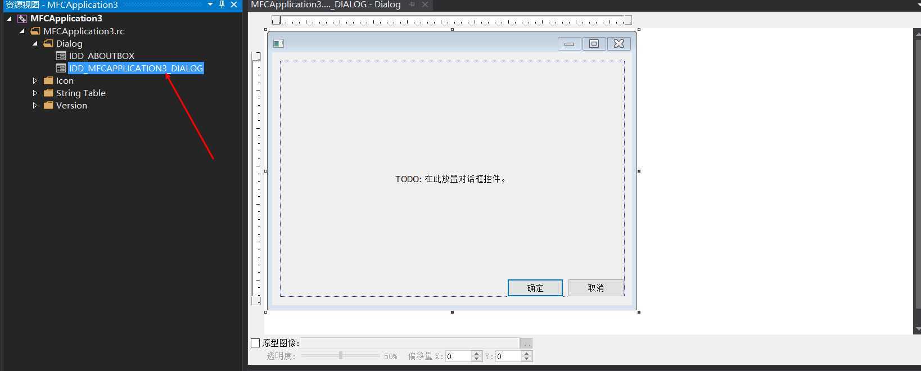
Task: Click the dialog preview close button
Action: point(619,44)
